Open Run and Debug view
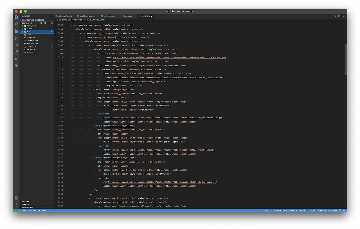Image resolution: width=360 pixels, height=229 pixels. pos(16,38)
